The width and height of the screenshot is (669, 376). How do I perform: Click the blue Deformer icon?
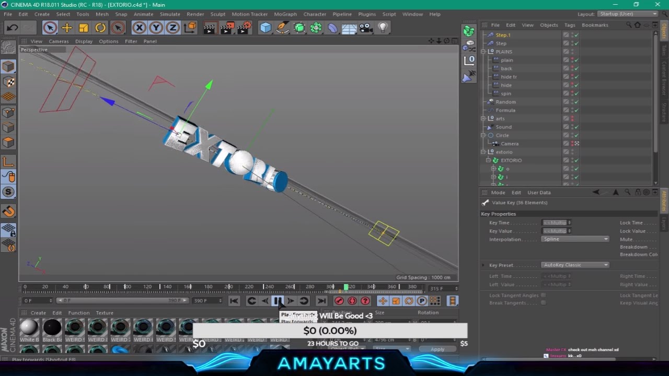pyautogui.click(x=332, y=28)
